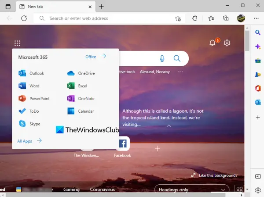Launch ToDo from the app list
The height and width of the screenshot is (197, 264).
click(29, 111)
